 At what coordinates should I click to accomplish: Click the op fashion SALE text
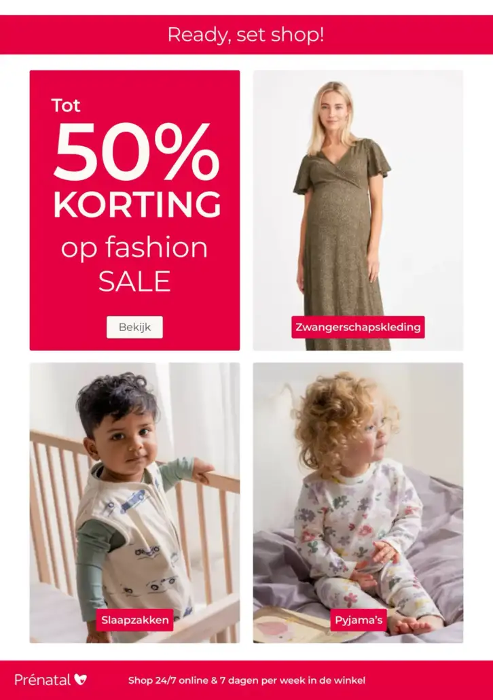tap(134, 264)
